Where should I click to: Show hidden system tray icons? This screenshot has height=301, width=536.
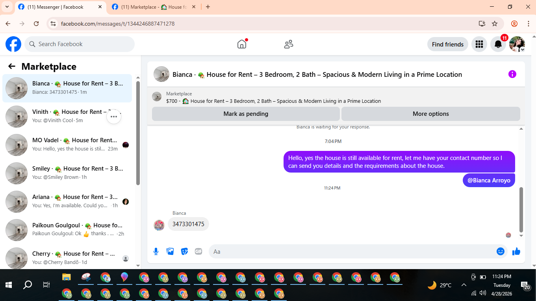[x=464, y=285]
